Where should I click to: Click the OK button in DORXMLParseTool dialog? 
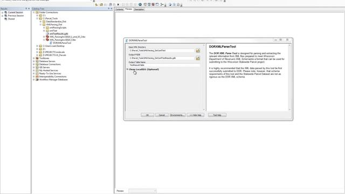(x=147, y=115)
